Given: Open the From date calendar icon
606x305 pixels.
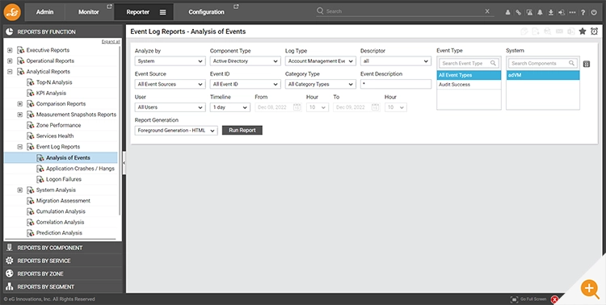Looking at the screenshot, I should click(297, 107).
